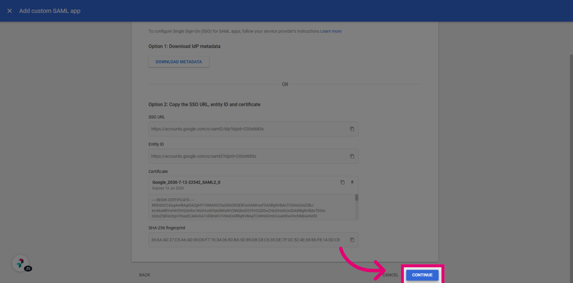Go BACK to the previous step

[x=145, y=275]
